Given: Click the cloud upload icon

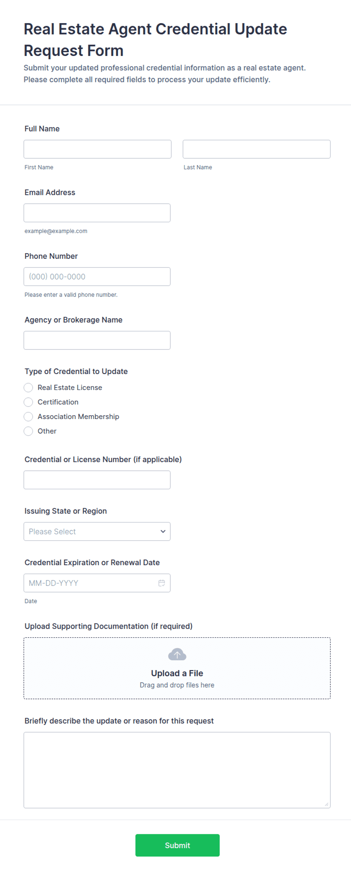Looking at the screenshot, I should [x=177, y=654].
